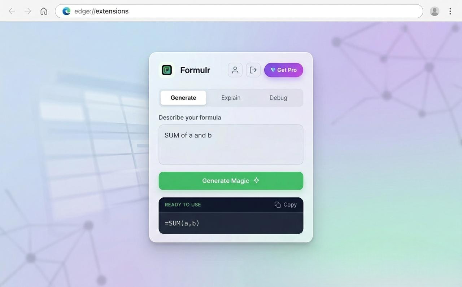Click the Edge site icon in address bar
The height and width of the screenshot is (287, 462).
click(x=66, y=11)
